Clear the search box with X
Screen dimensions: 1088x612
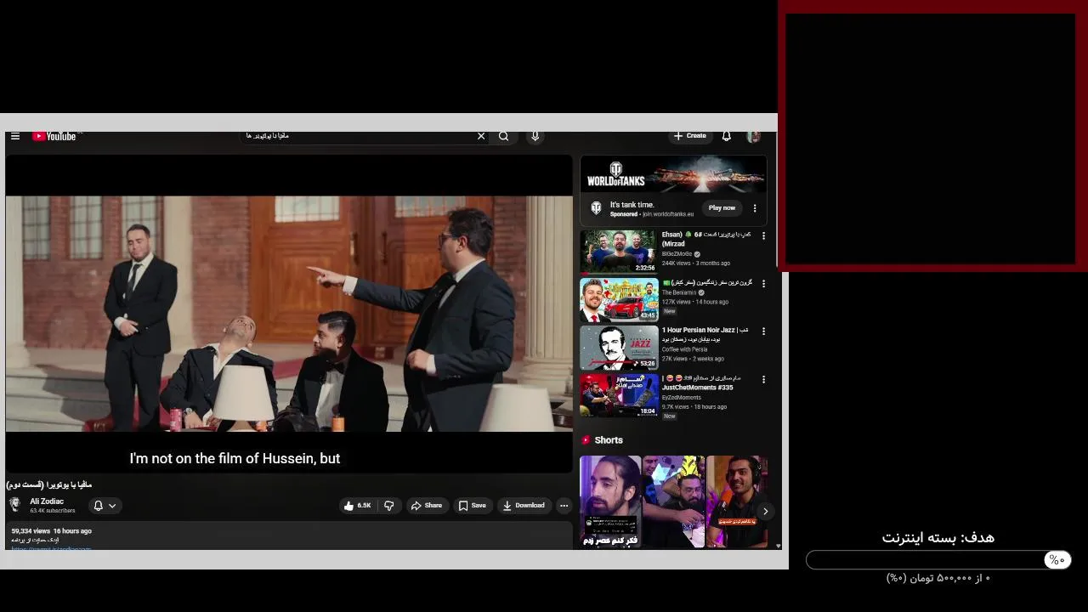481,136
